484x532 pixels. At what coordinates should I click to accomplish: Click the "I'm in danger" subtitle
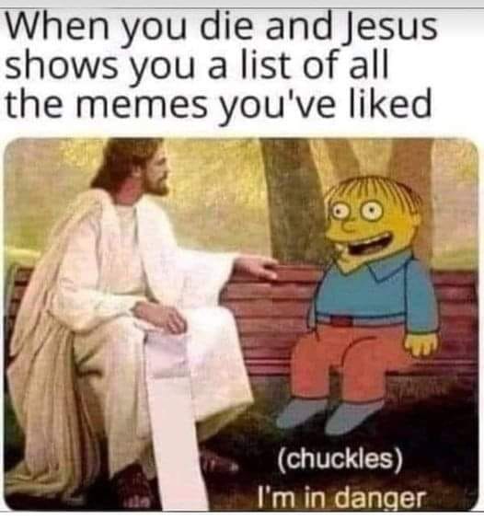340,499
